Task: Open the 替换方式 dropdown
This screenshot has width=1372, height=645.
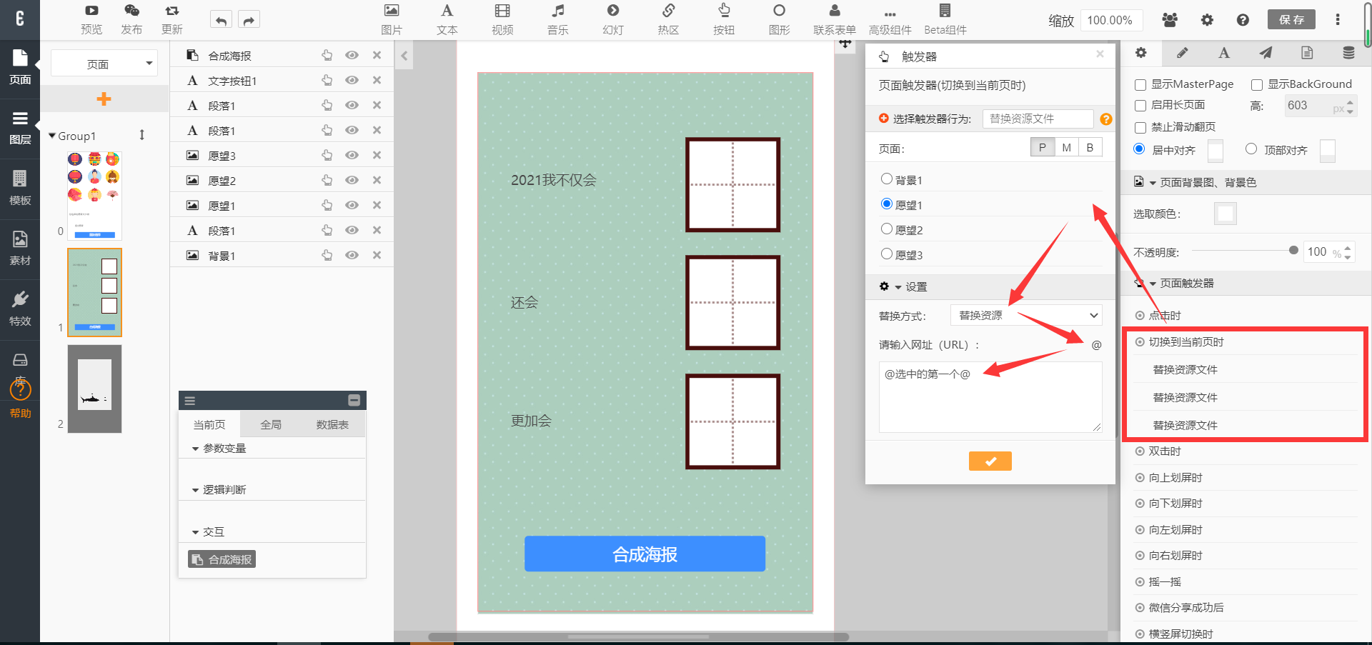Action: [1025, 316]
